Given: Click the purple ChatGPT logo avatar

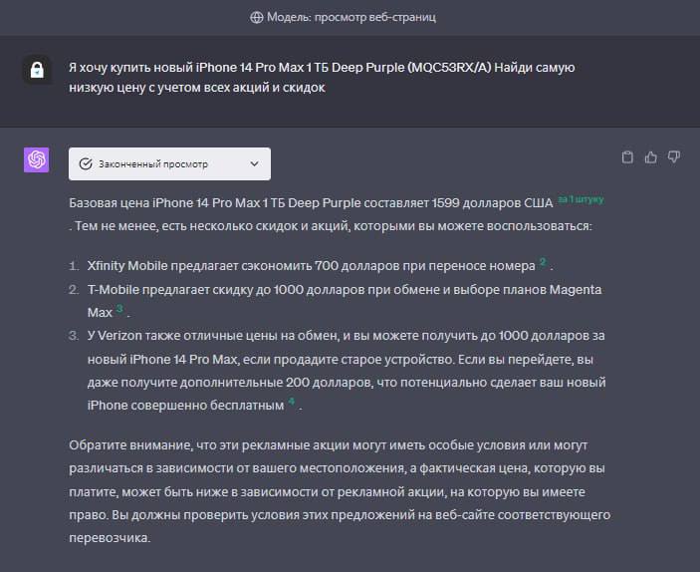Looking at the screenshot, I should coord(36,159).
